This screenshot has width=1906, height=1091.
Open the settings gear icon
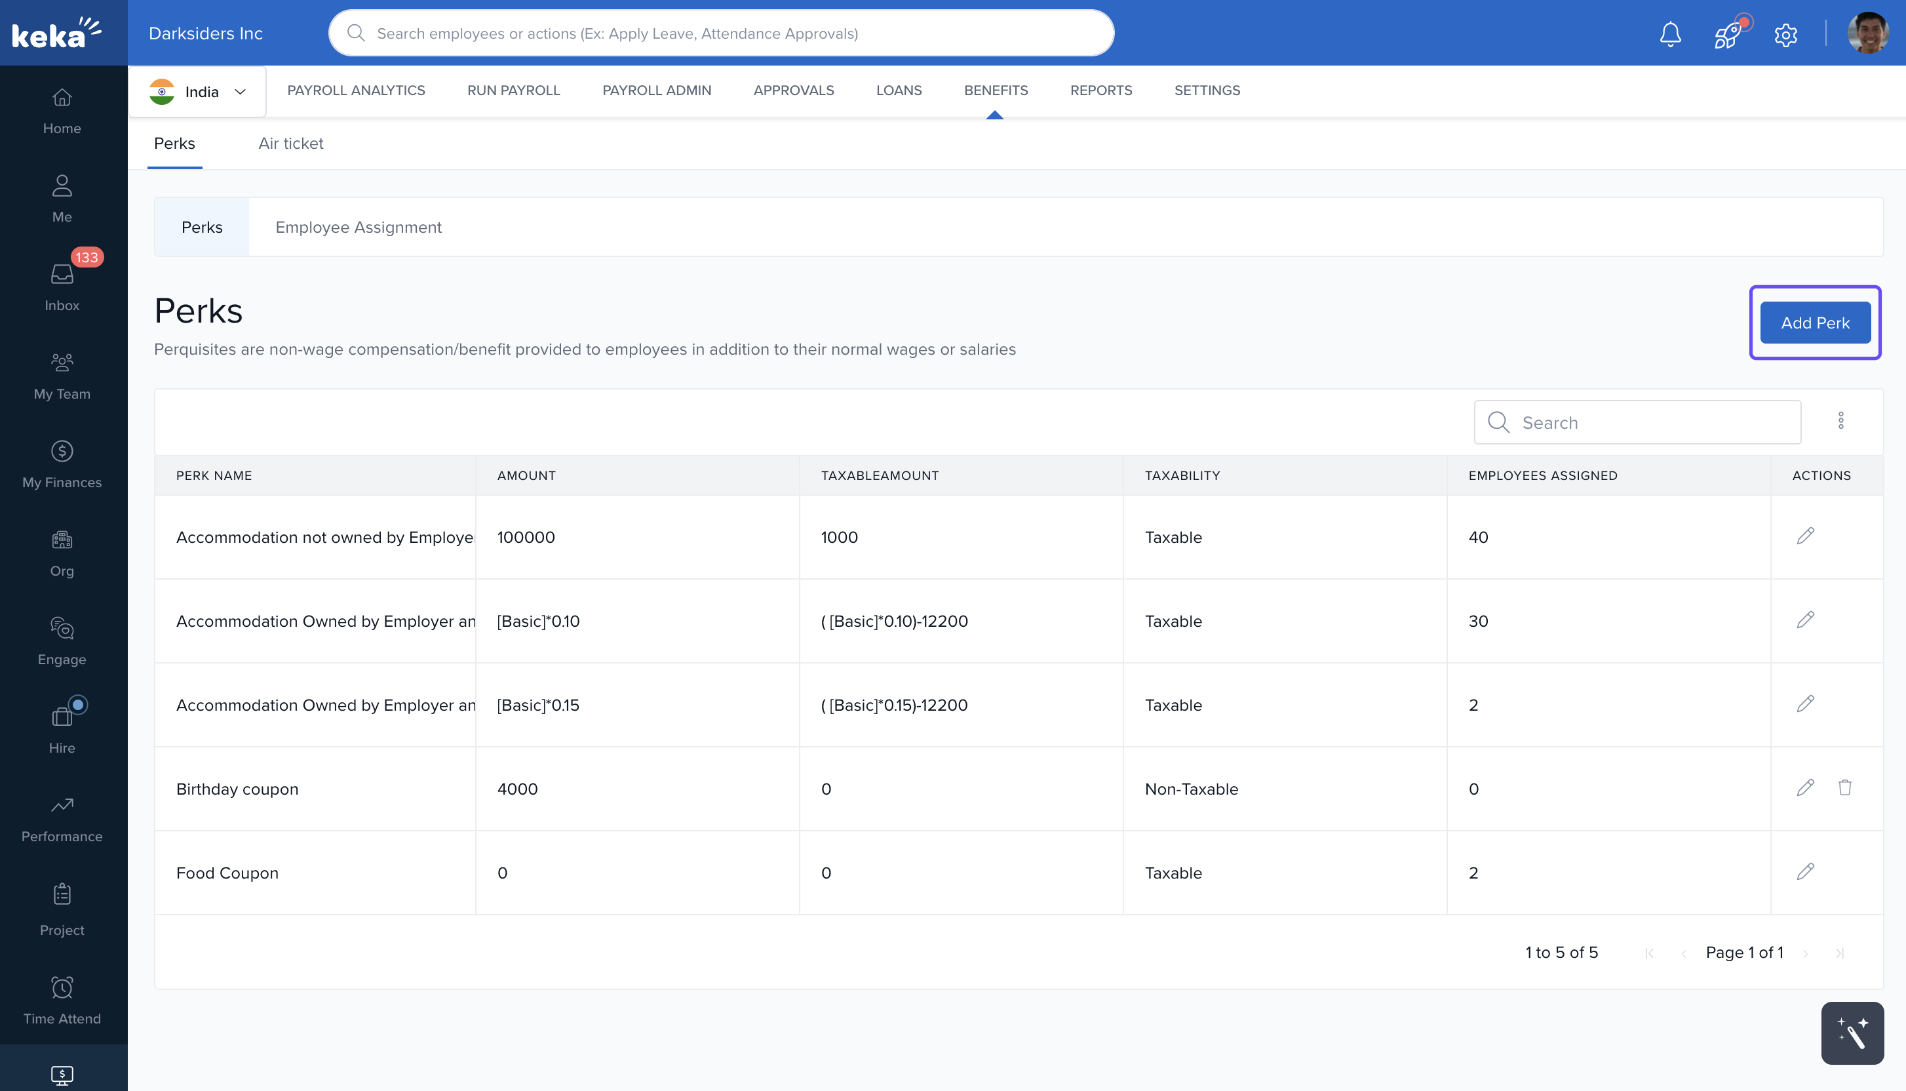tap(1785, 35)
